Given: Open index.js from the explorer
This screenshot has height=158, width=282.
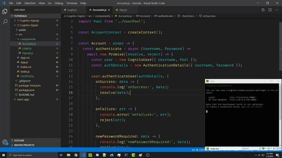Looking at the screenshot, I should point(25,72).
